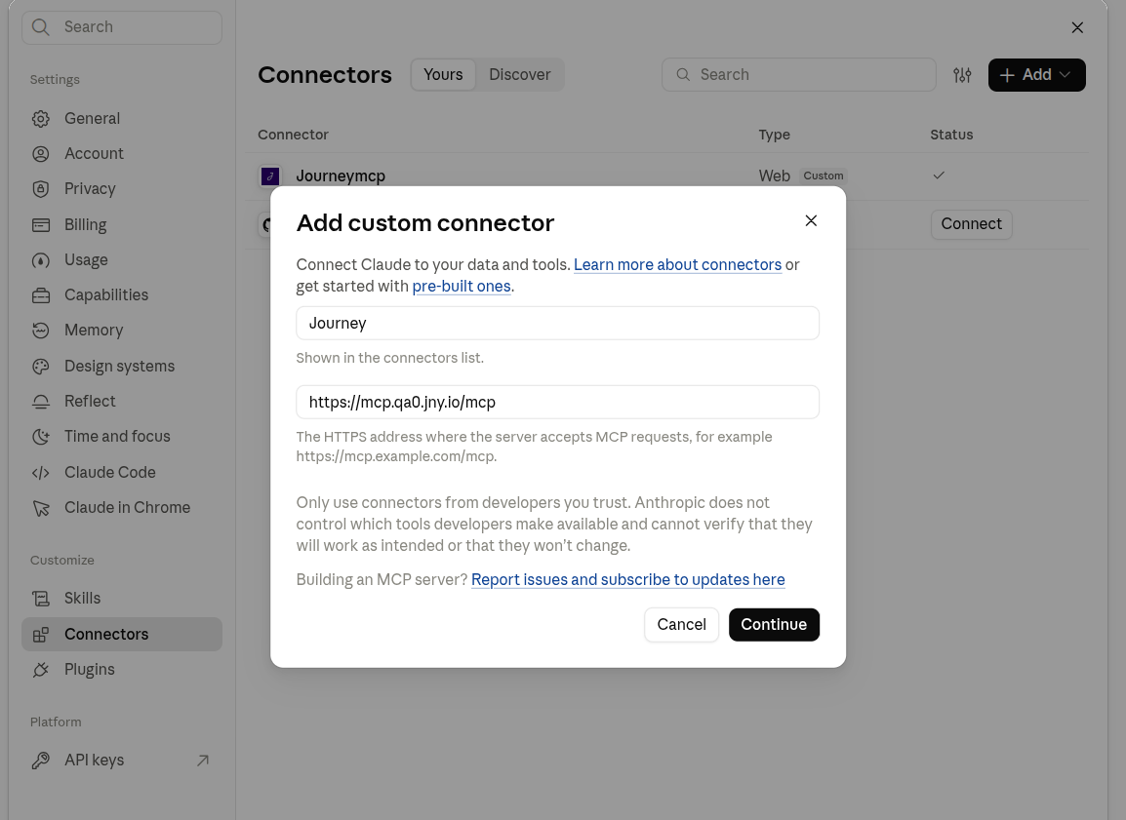
Task: Open Claude Code settings
Action: [121, 472]
